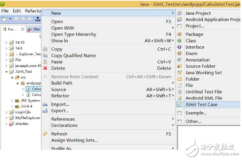Viewport: 242px width, 160px height.
Task: Click the Class icon in New submenu
Action: 179,40
